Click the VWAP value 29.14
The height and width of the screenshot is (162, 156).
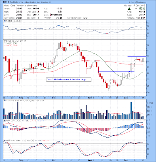[x=59, y=18]
